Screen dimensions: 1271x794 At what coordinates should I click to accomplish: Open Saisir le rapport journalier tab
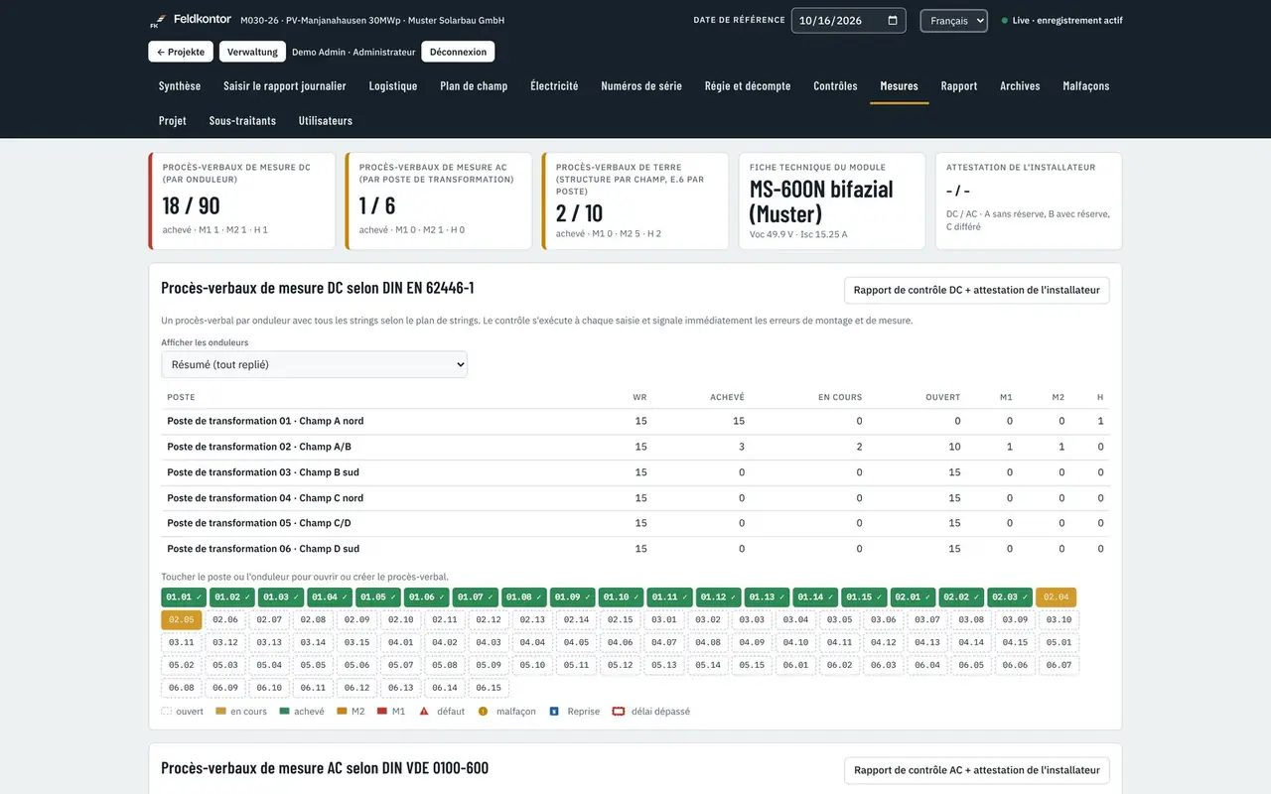pyautogui.click(x=285, y=86)
